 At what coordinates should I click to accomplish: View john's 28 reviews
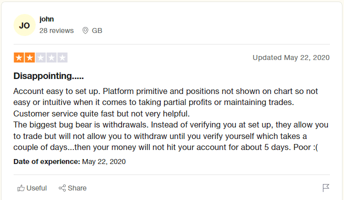pyautogui.click(x=57, y=30)
